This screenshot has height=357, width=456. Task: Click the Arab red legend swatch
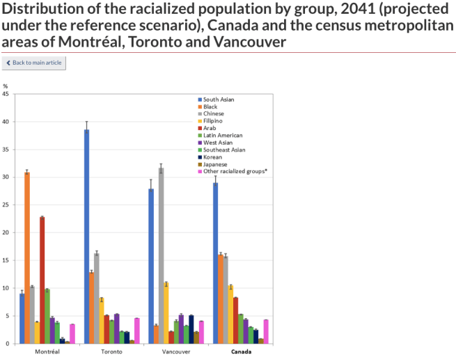click(199, 128)
